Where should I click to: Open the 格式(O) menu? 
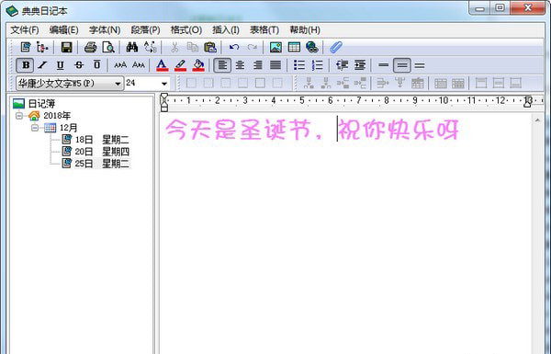click(x=186, y=30)
